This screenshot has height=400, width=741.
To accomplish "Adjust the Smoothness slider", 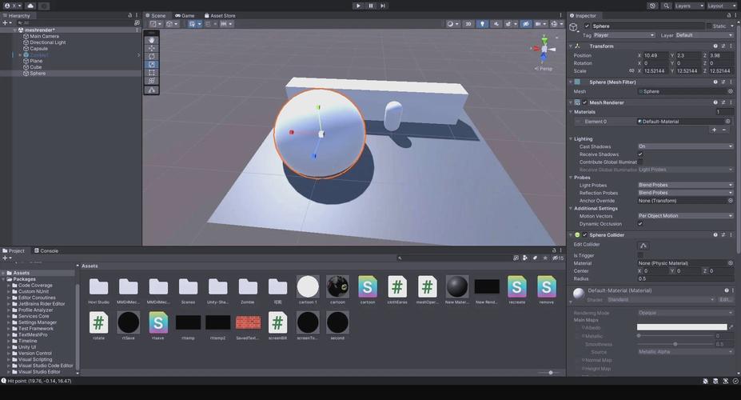I will click(x=675, y=344).
